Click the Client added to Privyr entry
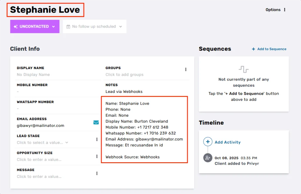Screen dimensions: 301x194 pos(237,163)
